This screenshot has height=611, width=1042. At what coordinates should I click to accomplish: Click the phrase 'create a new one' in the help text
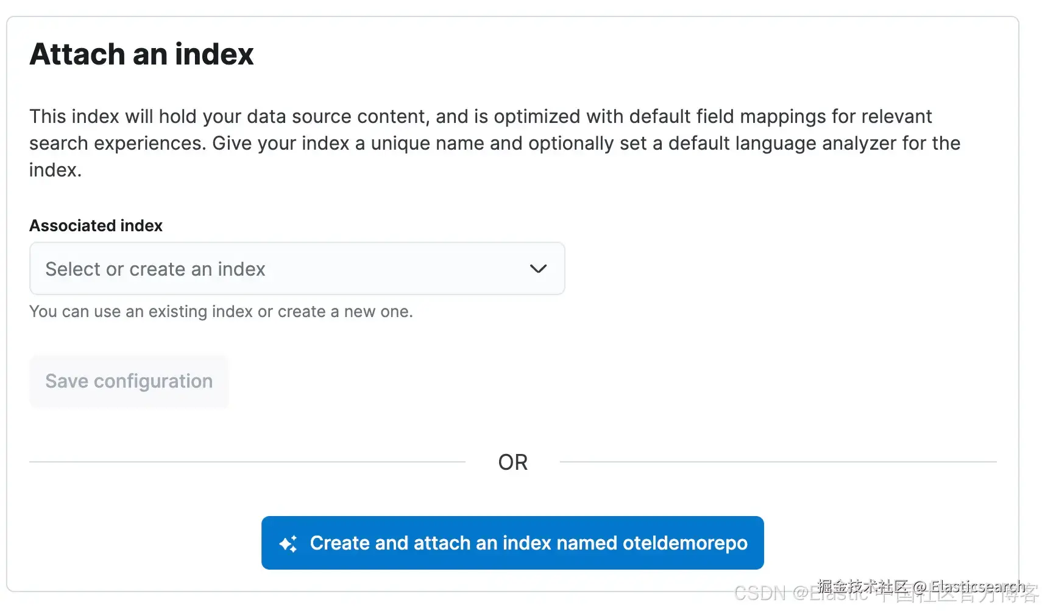click(x=344, y=312)
